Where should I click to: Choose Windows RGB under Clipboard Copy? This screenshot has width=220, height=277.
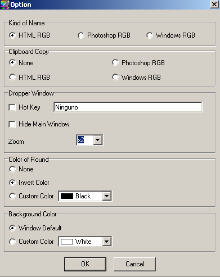click(115, 77)
